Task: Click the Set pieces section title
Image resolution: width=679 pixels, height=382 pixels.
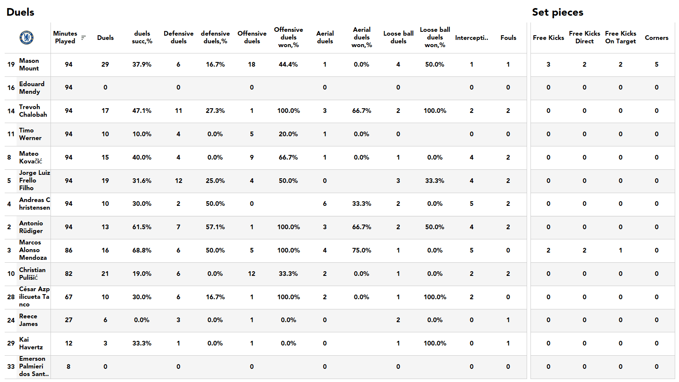Action: (x=558, y=12)
